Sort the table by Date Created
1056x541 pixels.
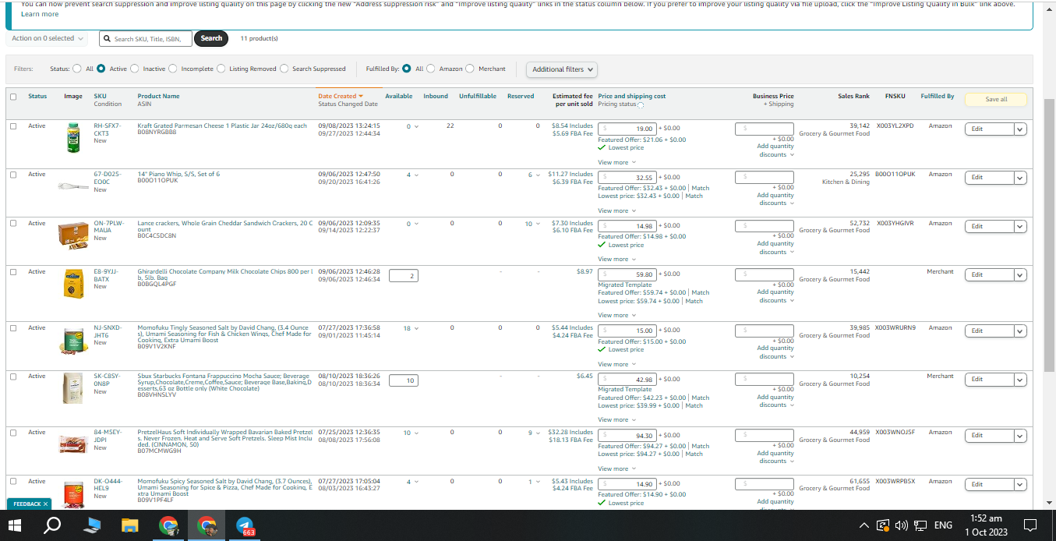(x=337, y=96)
